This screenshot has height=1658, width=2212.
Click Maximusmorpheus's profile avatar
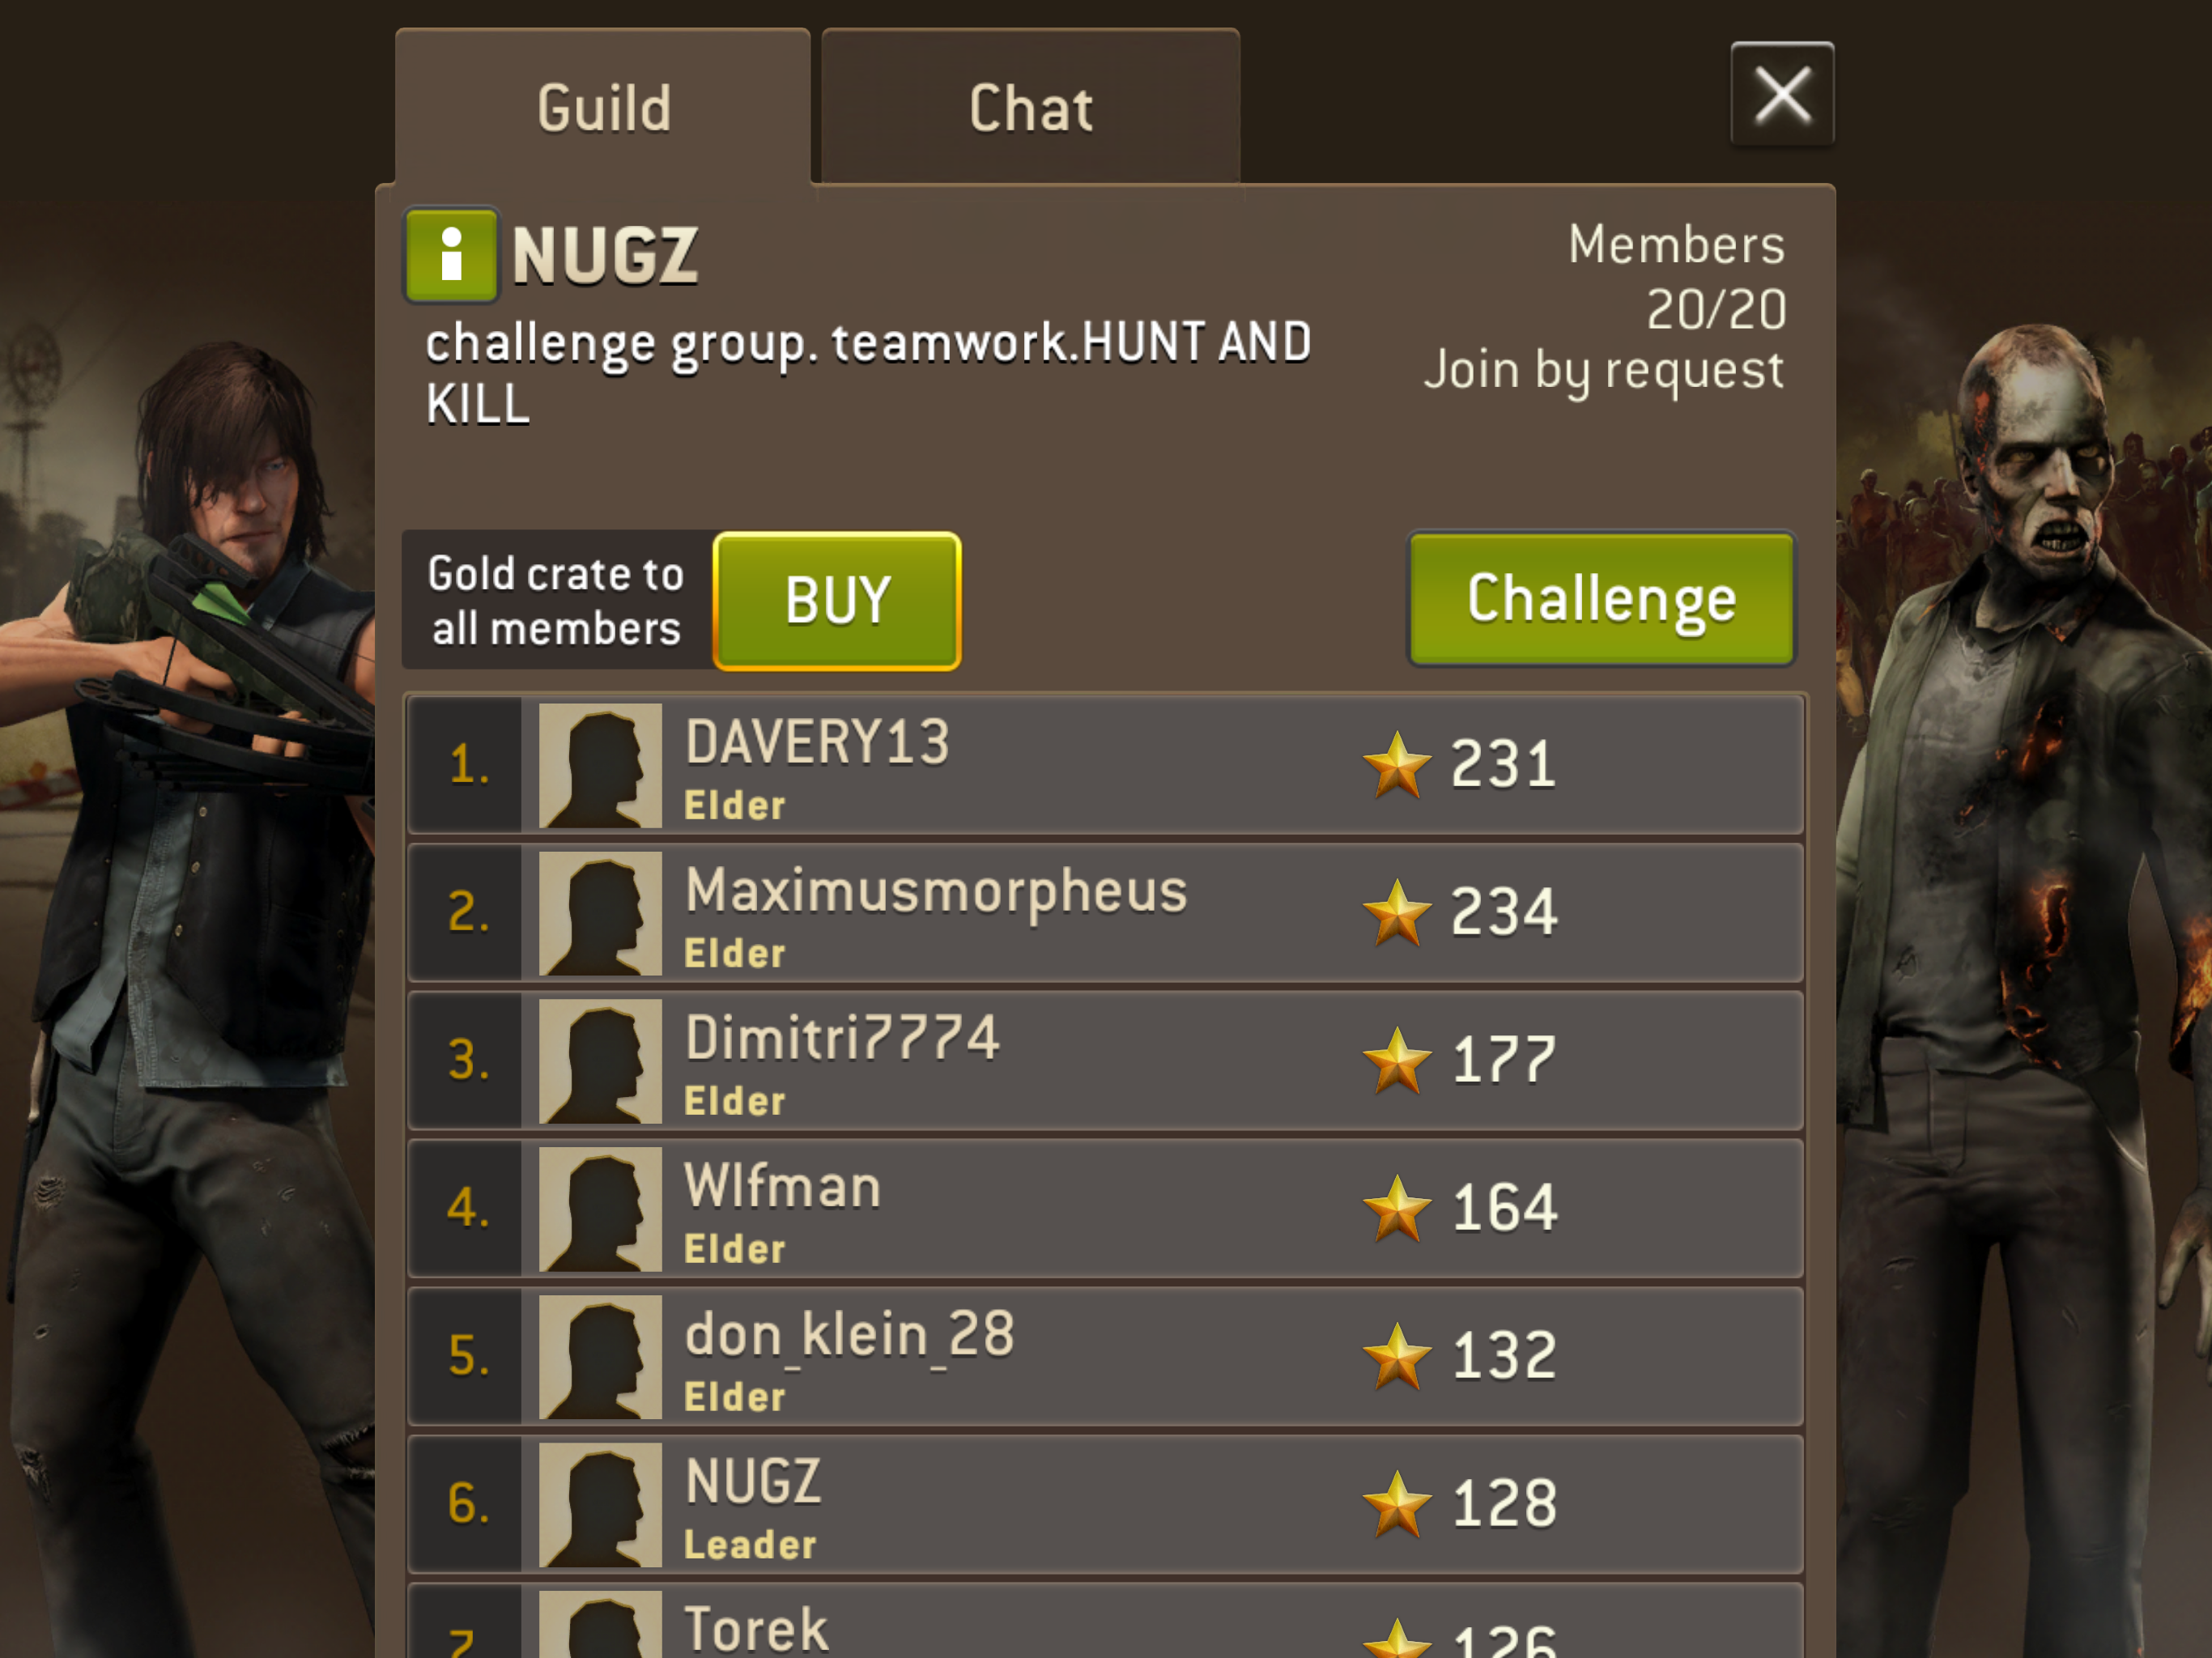tap(600, 913)
